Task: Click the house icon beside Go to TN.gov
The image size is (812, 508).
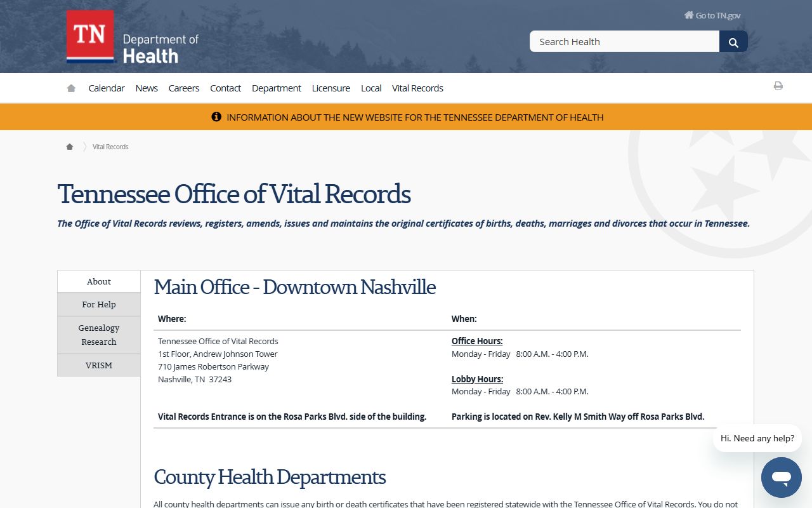Action: point(688,15)
